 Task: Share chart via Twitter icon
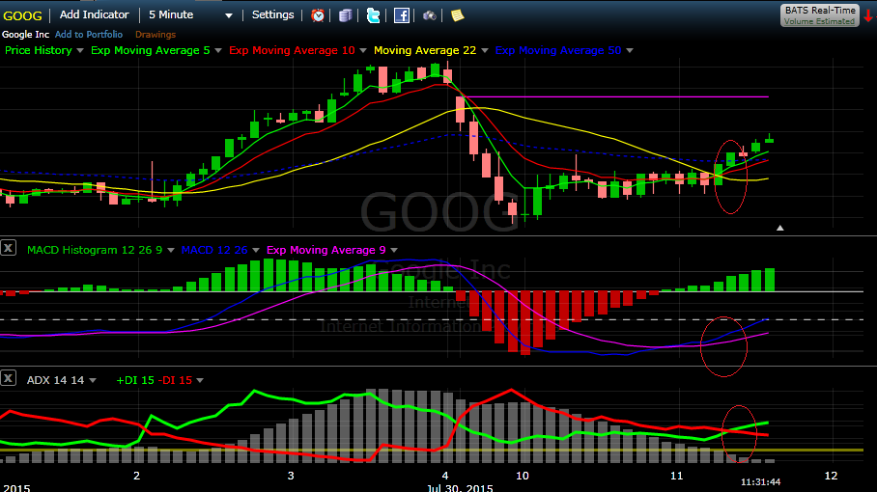click(373, 15)
